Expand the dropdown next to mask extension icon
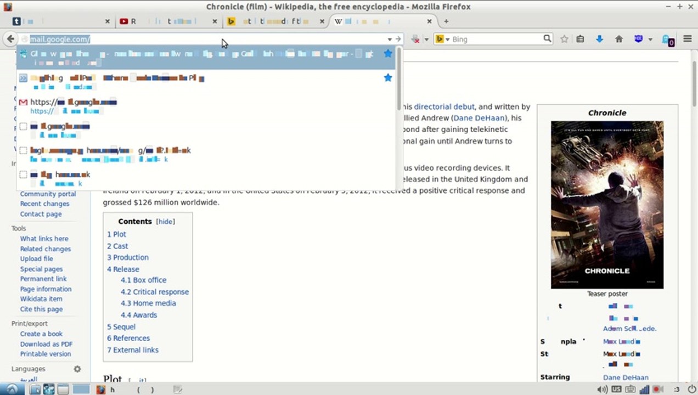This screenshot has width=698, height=395. 650,39
